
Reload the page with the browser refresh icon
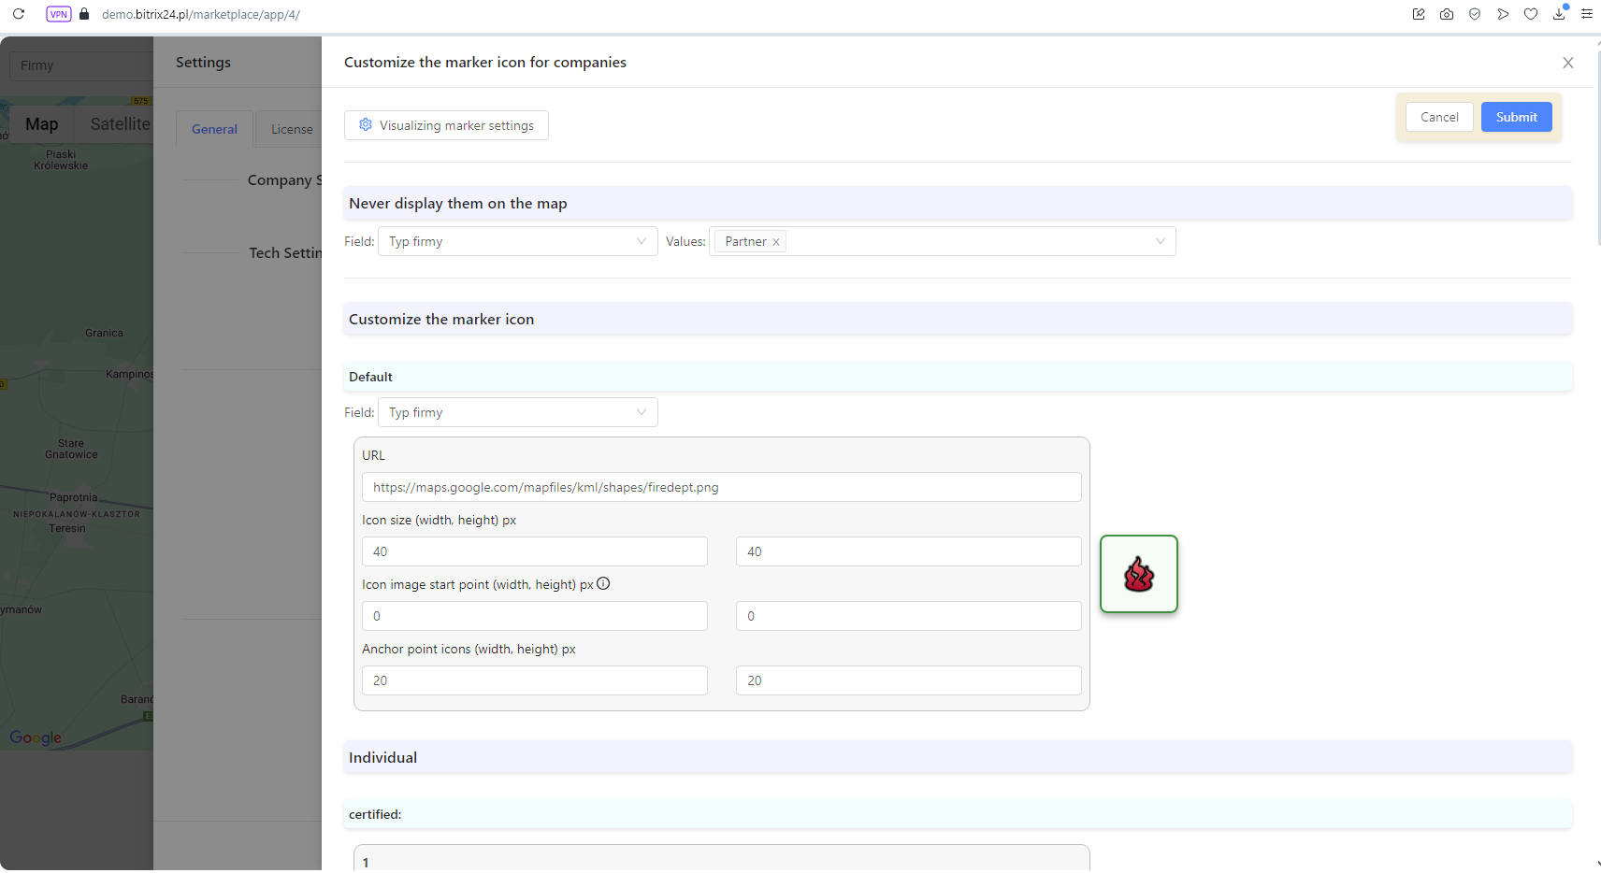[19, 14]
